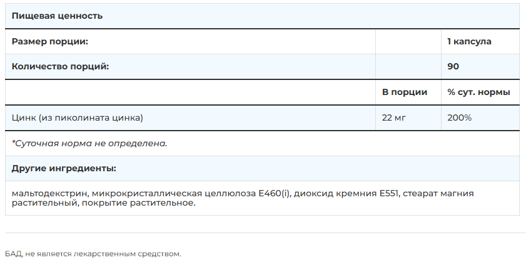526x275 pixels.
Task: Click the "200%" daily value cell
Action: pos(460,117)
